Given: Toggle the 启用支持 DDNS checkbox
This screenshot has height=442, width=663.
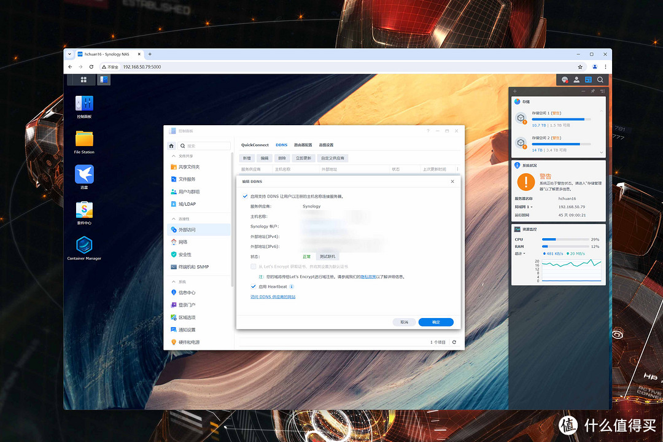Looking at the screenshot, I should (246, 196).
